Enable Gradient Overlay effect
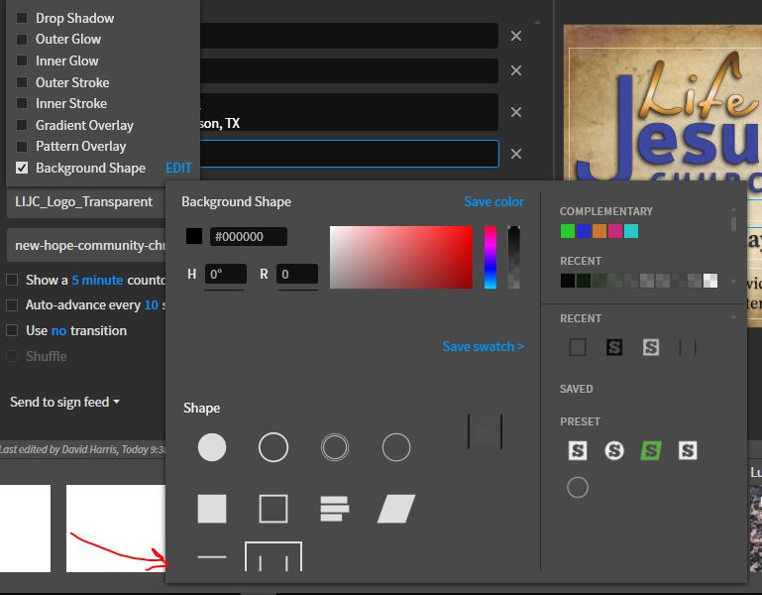The height and width of the screenshot is (595, 762). [22, 125]
